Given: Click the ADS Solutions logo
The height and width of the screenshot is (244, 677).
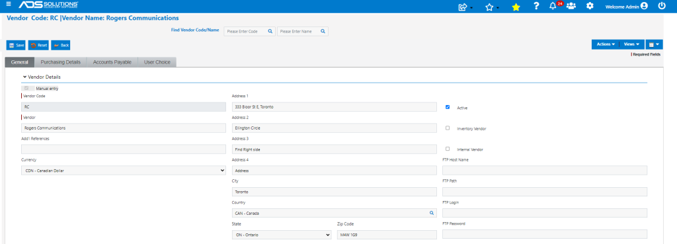Looking at the screenshot, I should pos(48,5).
